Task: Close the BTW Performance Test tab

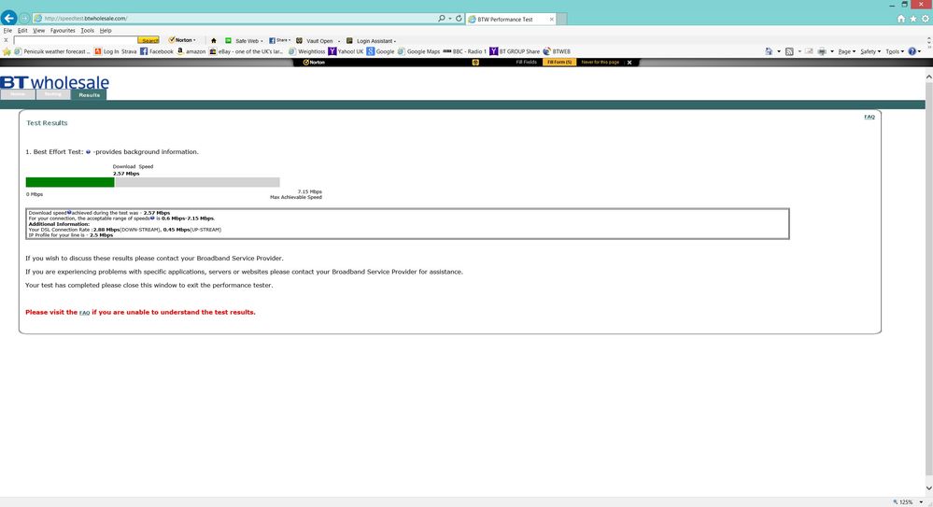Action: pyautogui.click(x=551, y=19)
